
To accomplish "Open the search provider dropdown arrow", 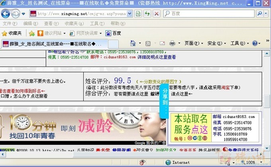I will [266, 14].
